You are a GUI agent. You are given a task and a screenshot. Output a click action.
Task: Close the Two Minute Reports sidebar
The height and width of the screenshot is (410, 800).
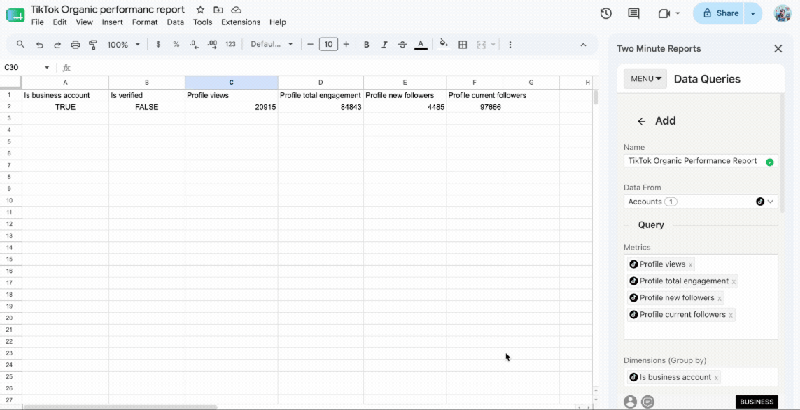[x=778, y=49]
